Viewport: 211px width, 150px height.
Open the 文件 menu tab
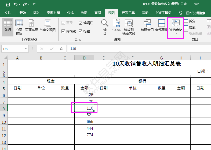(x=8, y=13)
